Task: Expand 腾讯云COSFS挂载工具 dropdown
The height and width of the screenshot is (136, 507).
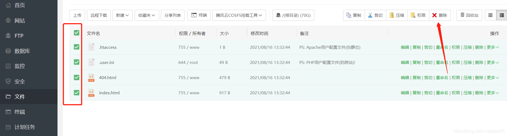Action: point(239,15)
